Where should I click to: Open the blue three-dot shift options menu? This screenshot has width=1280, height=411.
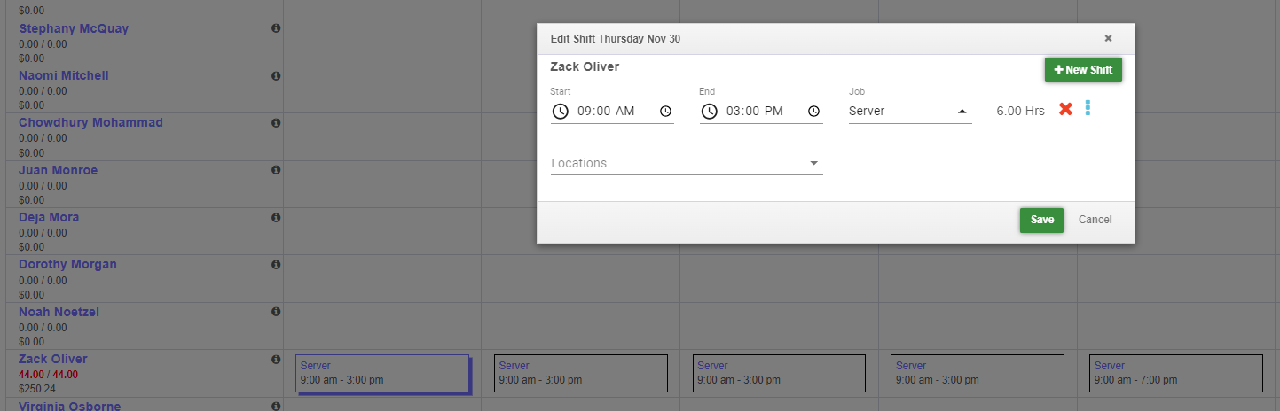[x=1088, y=108]
